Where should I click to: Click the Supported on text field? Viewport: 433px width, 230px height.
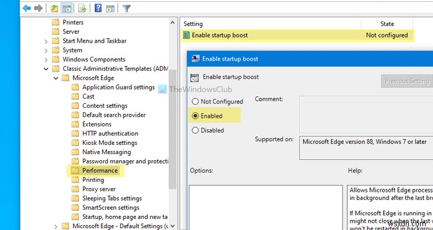point(366,148)
